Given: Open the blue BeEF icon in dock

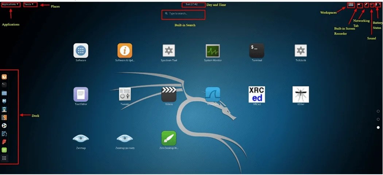Looking at the screenshot, I should tap(4, 134).
